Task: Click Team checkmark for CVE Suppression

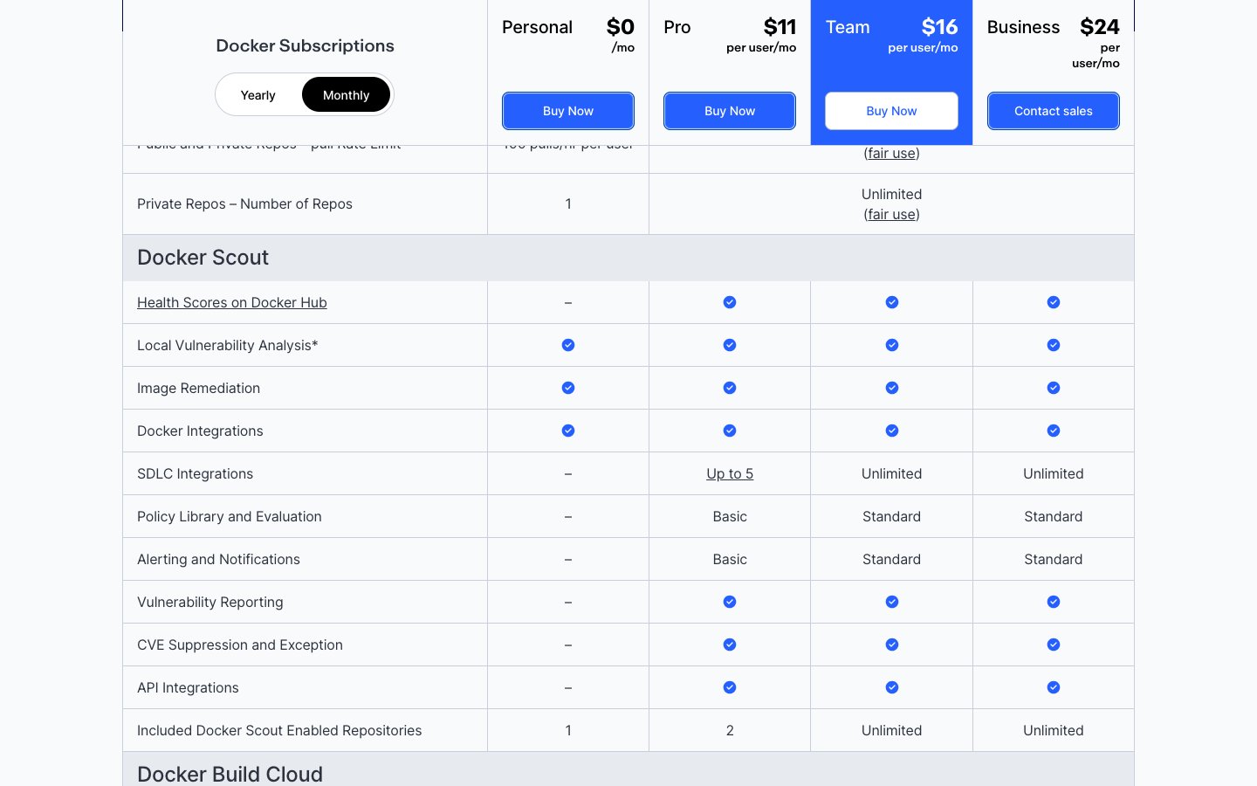Action: (x=891, y=645)
